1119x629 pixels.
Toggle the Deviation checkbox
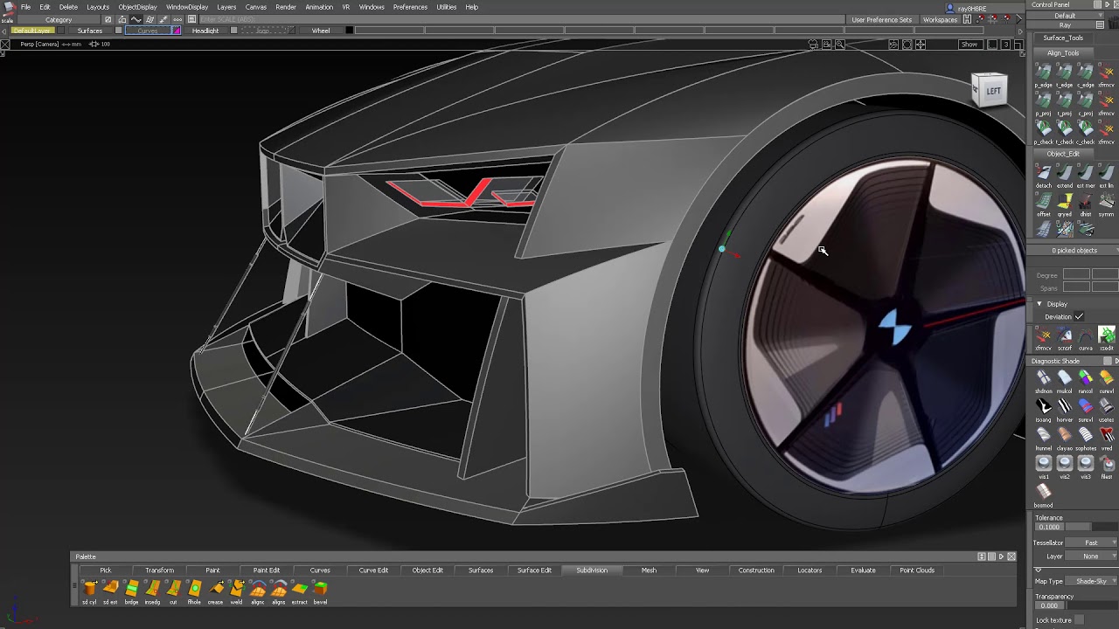(1080, 316)
